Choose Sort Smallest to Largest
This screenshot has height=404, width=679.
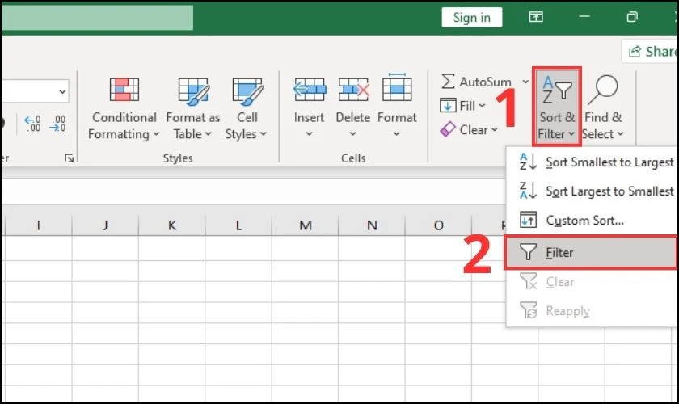pyautogui.click(x=592, y=162)
